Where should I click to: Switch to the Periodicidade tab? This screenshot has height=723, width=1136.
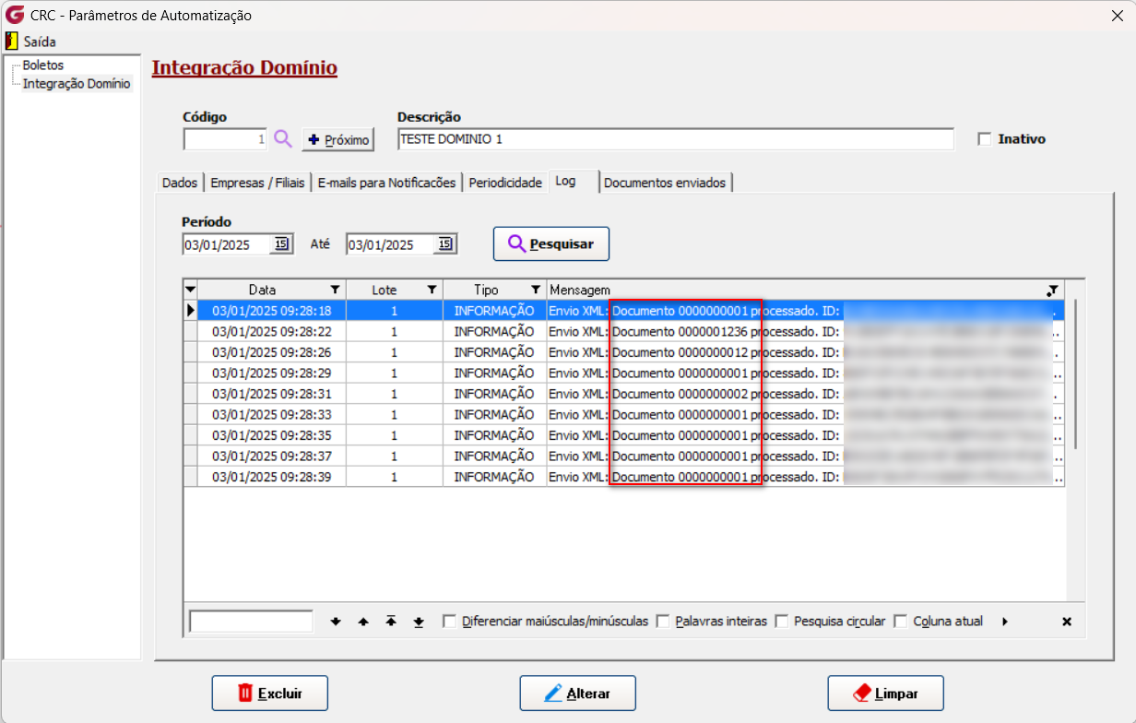pyautogui.click(x=505, y=183)
